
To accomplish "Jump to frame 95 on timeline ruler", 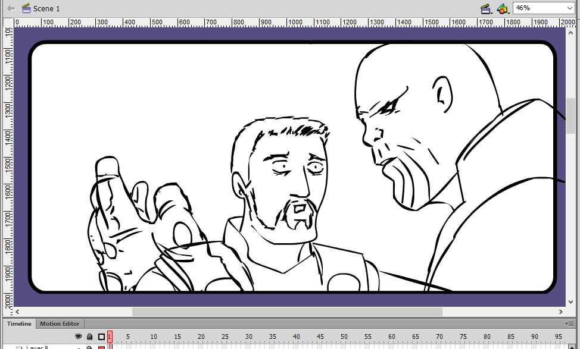I will pos(558,337).
